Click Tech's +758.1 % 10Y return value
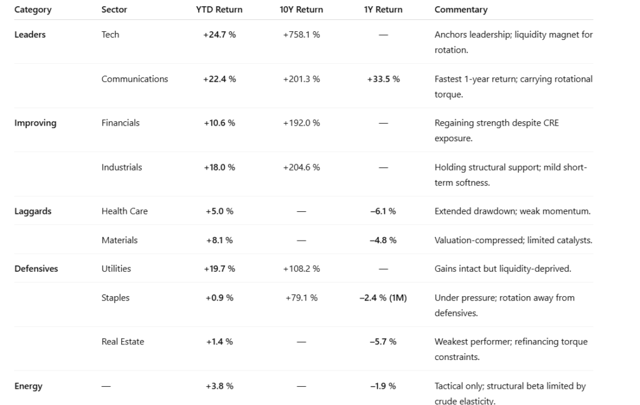This screenshot has height=405, width=640. point(301,35)
